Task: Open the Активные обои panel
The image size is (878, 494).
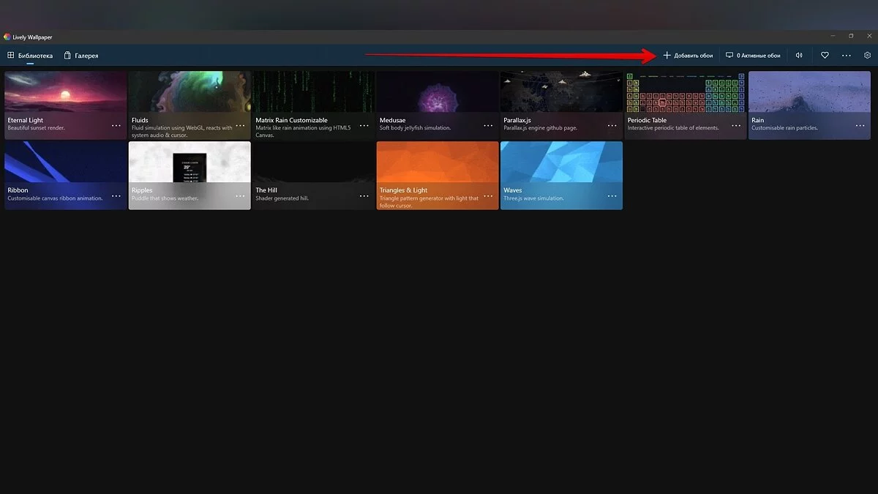Action: coord(758,56)
